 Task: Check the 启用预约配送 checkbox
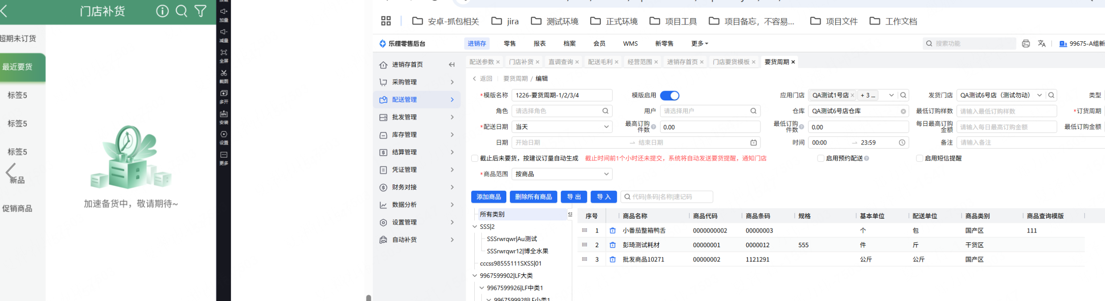click(821, 158)
